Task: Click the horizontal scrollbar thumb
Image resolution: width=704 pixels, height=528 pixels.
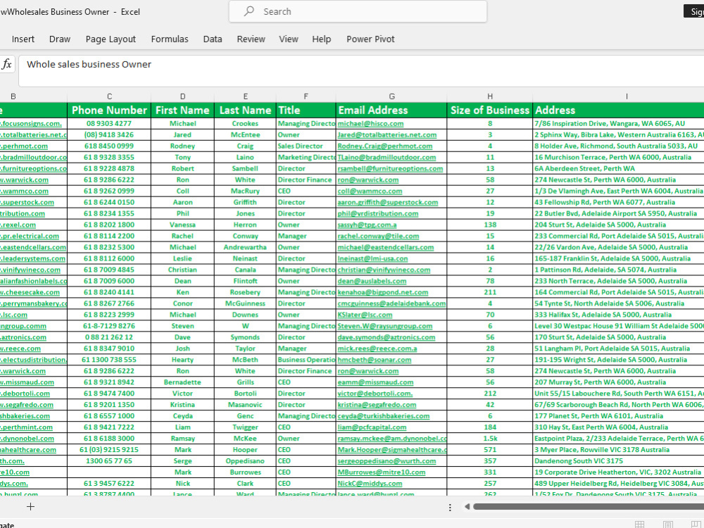Action: [x=589, y=507]
